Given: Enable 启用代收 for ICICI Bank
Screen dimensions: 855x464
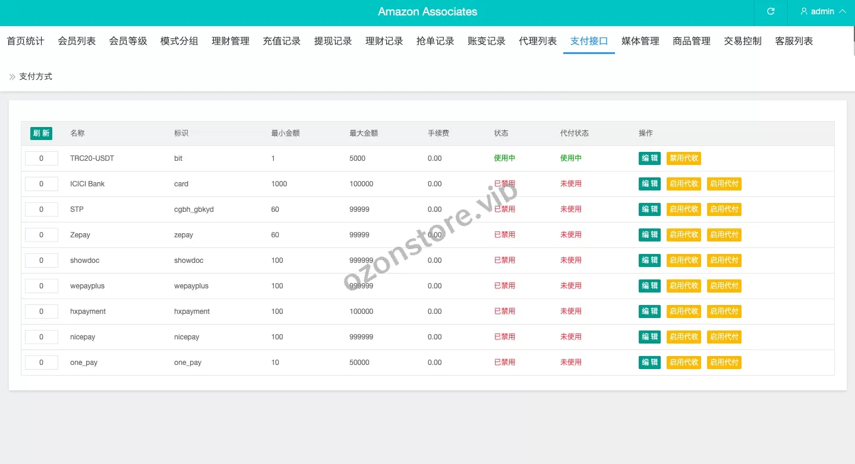Looking at the screenshot, I should click(x=683, y=184).
